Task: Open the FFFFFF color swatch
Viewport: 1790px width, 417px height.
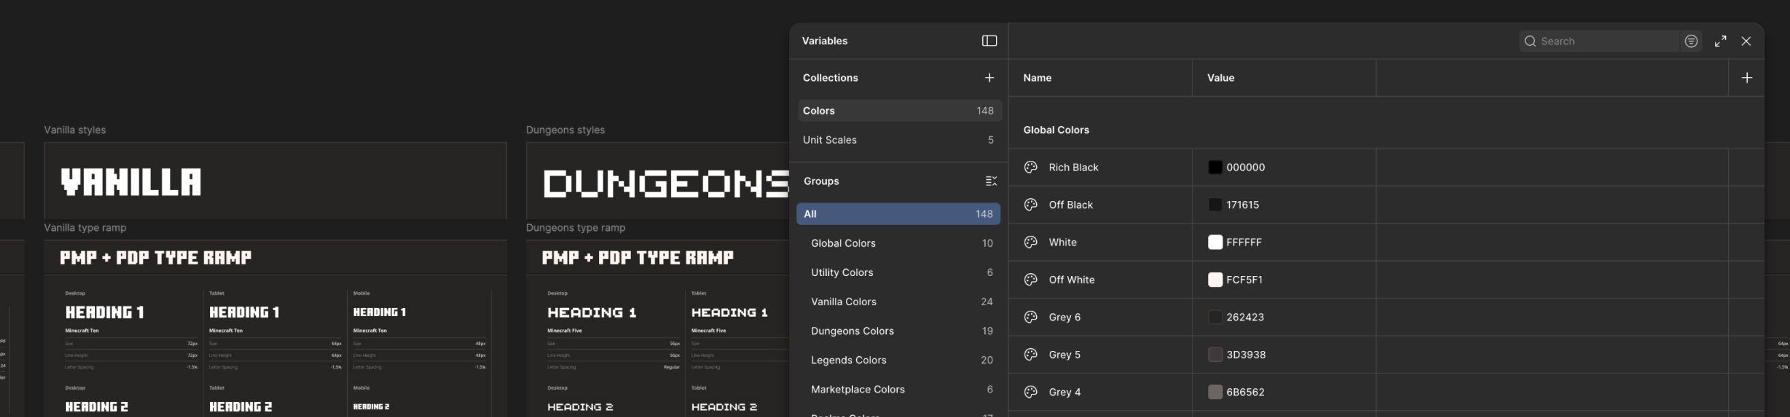Action: (1215, 242)
